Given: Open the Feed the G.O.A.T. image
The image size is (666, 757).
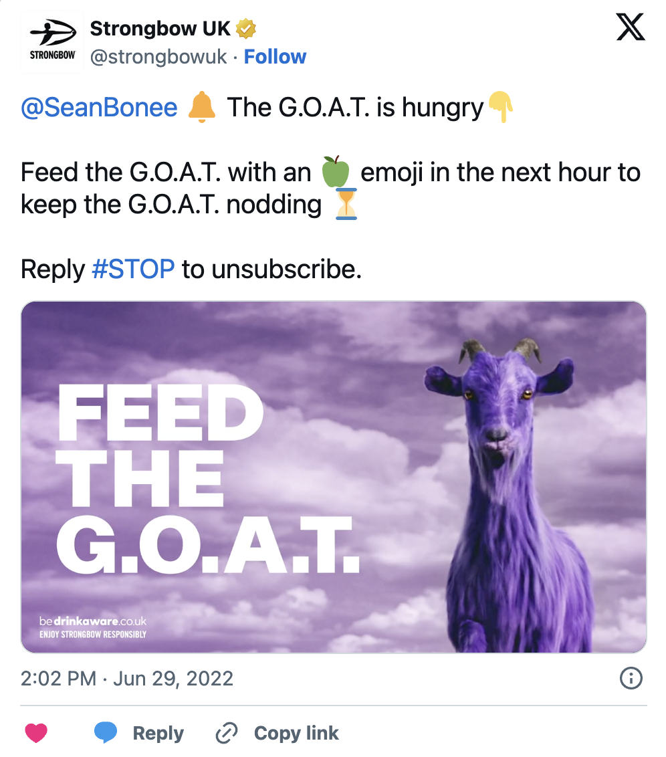Looking at the screenshot, I should point(334,477).
